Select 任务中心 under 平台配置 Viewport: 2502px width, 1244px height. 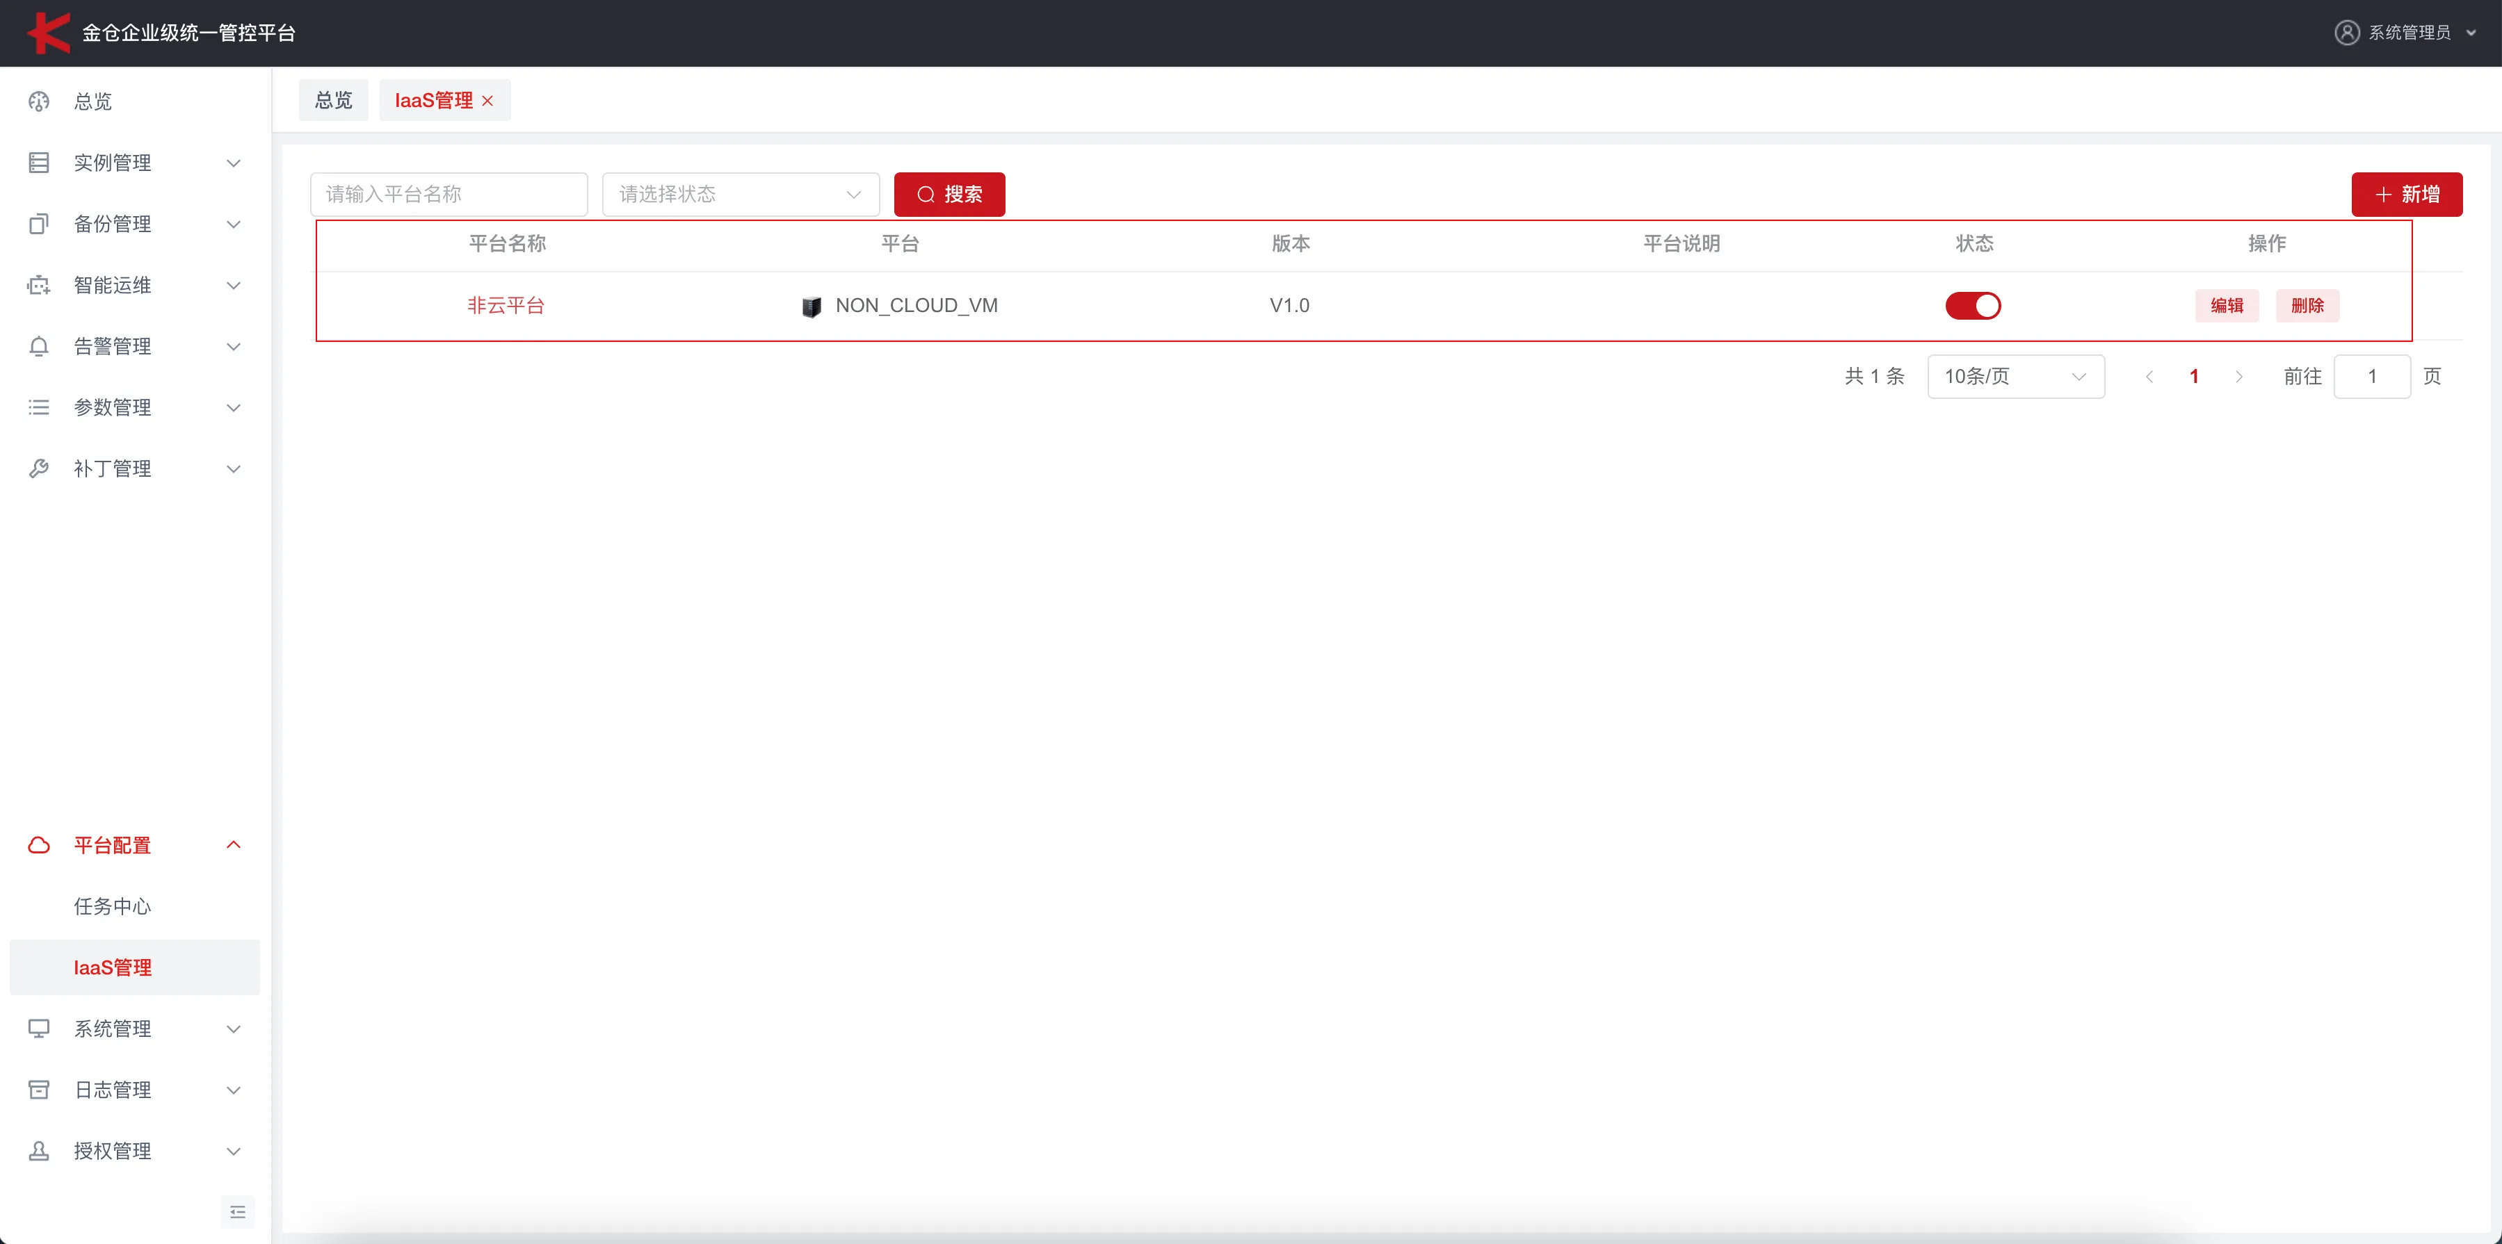(112, 906)
